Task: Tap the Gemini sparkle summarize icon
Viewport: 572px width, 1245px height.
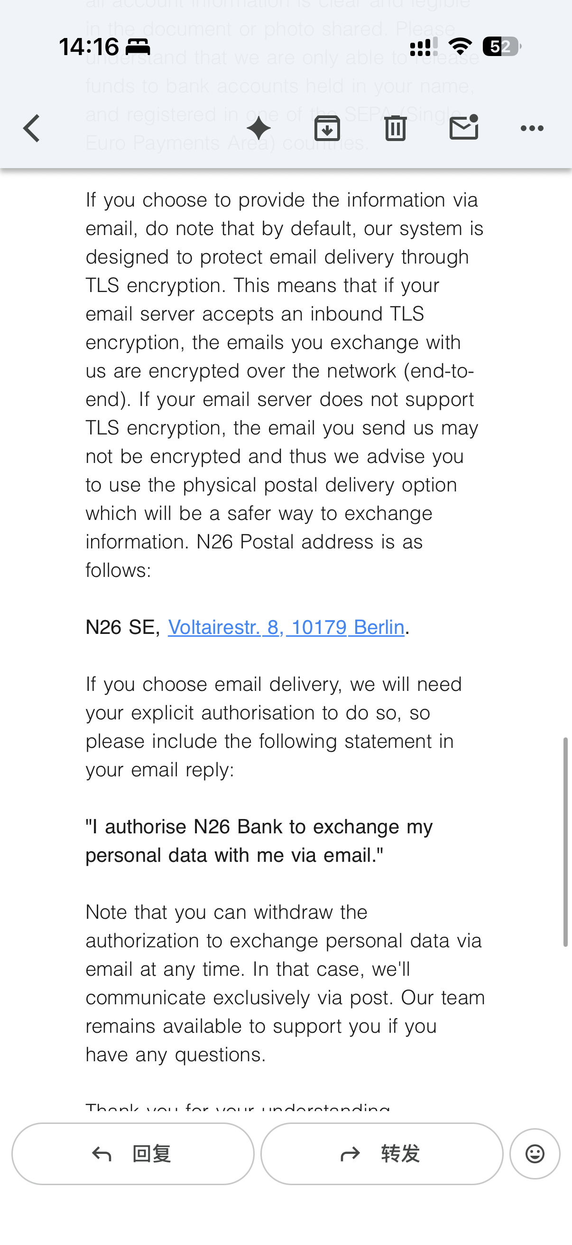Action: pyautogui.click(x=258, y=128)
